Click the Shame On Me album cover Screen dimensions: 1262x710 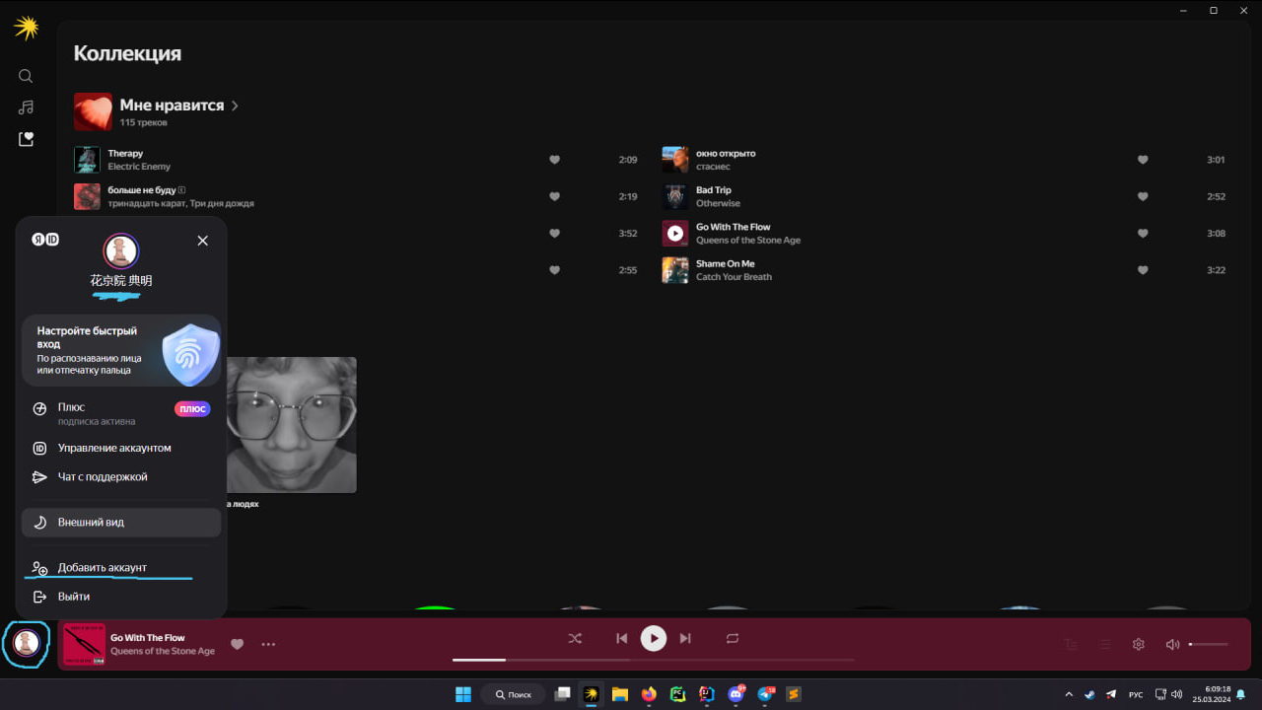pos(674,270)
